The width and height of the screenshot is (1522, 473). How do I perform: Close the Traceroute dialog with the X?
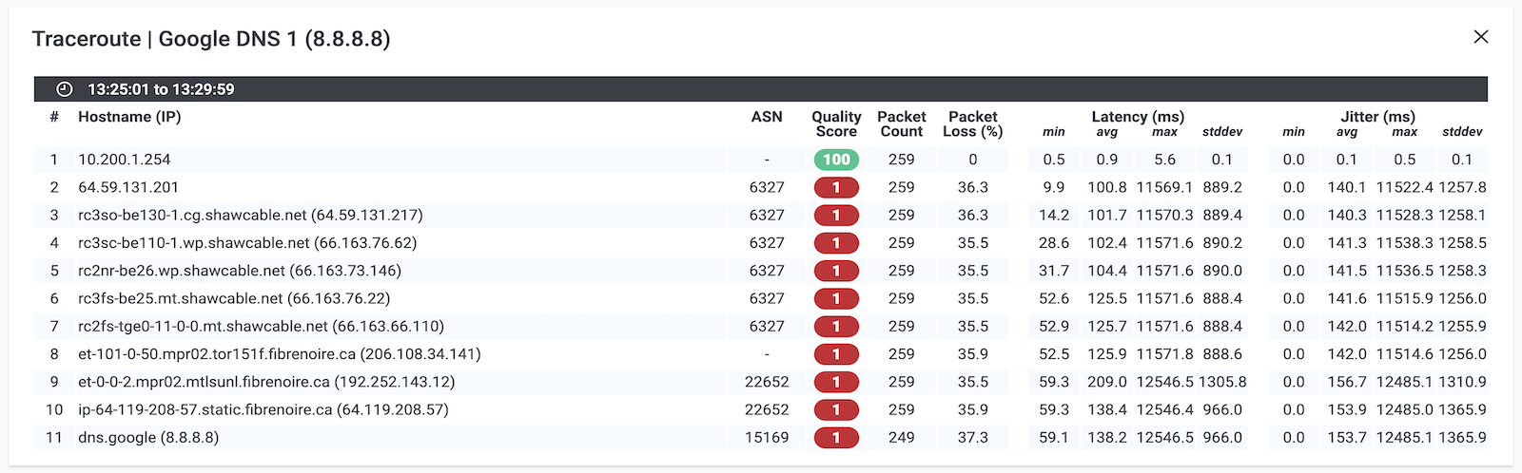1480,37
